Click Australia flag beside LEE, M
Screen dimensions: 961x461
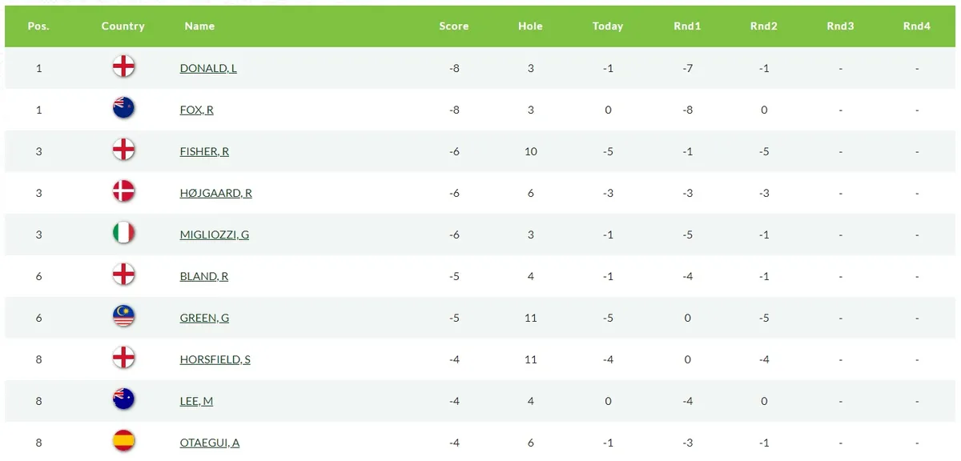coord(123,399)
